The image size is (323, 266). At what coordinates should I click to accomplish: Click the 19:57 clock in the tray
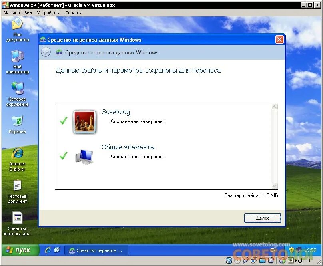click(x=310, y=250)
